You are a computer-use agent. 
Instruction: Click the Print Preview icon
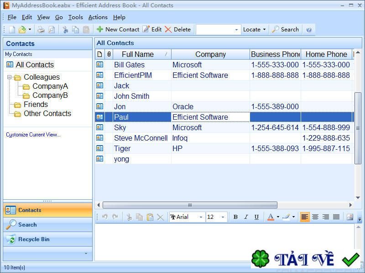coord(52,30)
